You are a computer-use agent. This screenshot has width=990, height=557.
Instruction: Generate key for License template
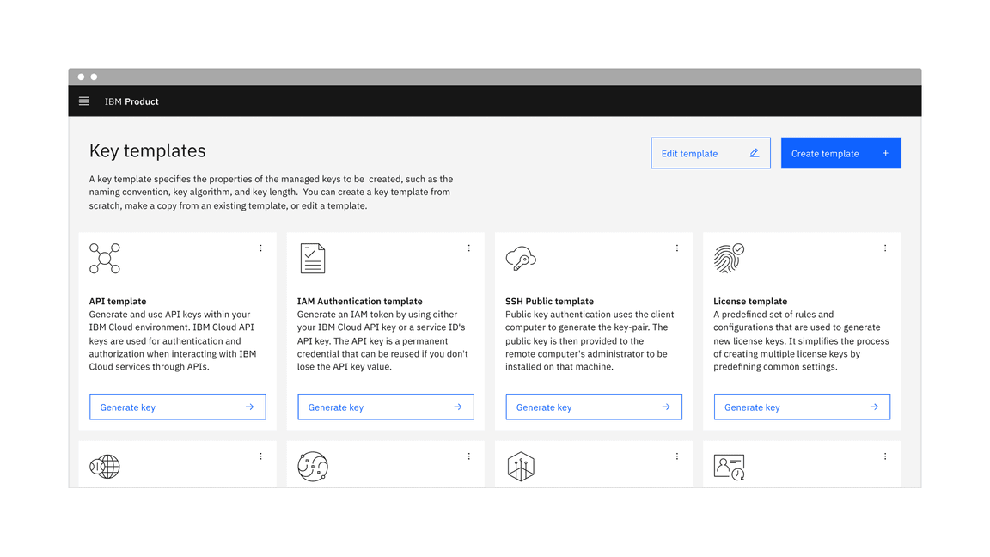coord(802,407)
